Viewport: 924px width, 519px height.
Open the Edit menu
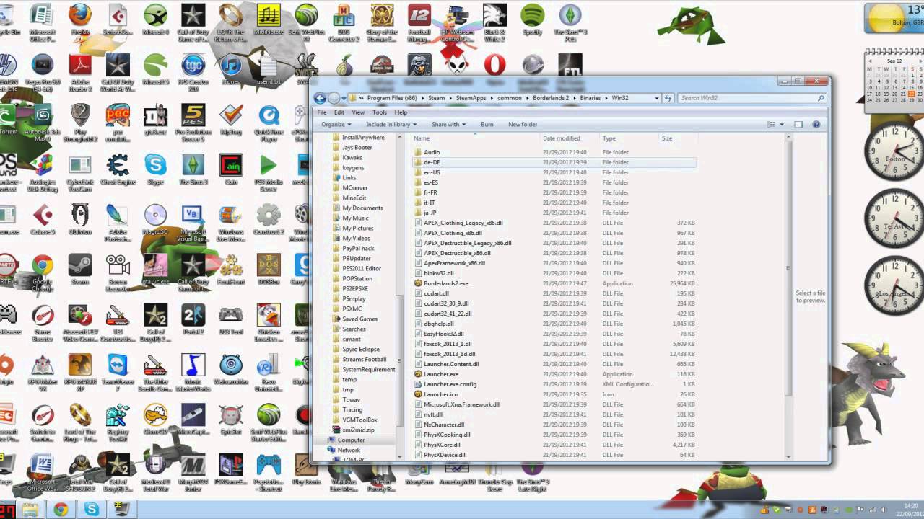point(340,112)
